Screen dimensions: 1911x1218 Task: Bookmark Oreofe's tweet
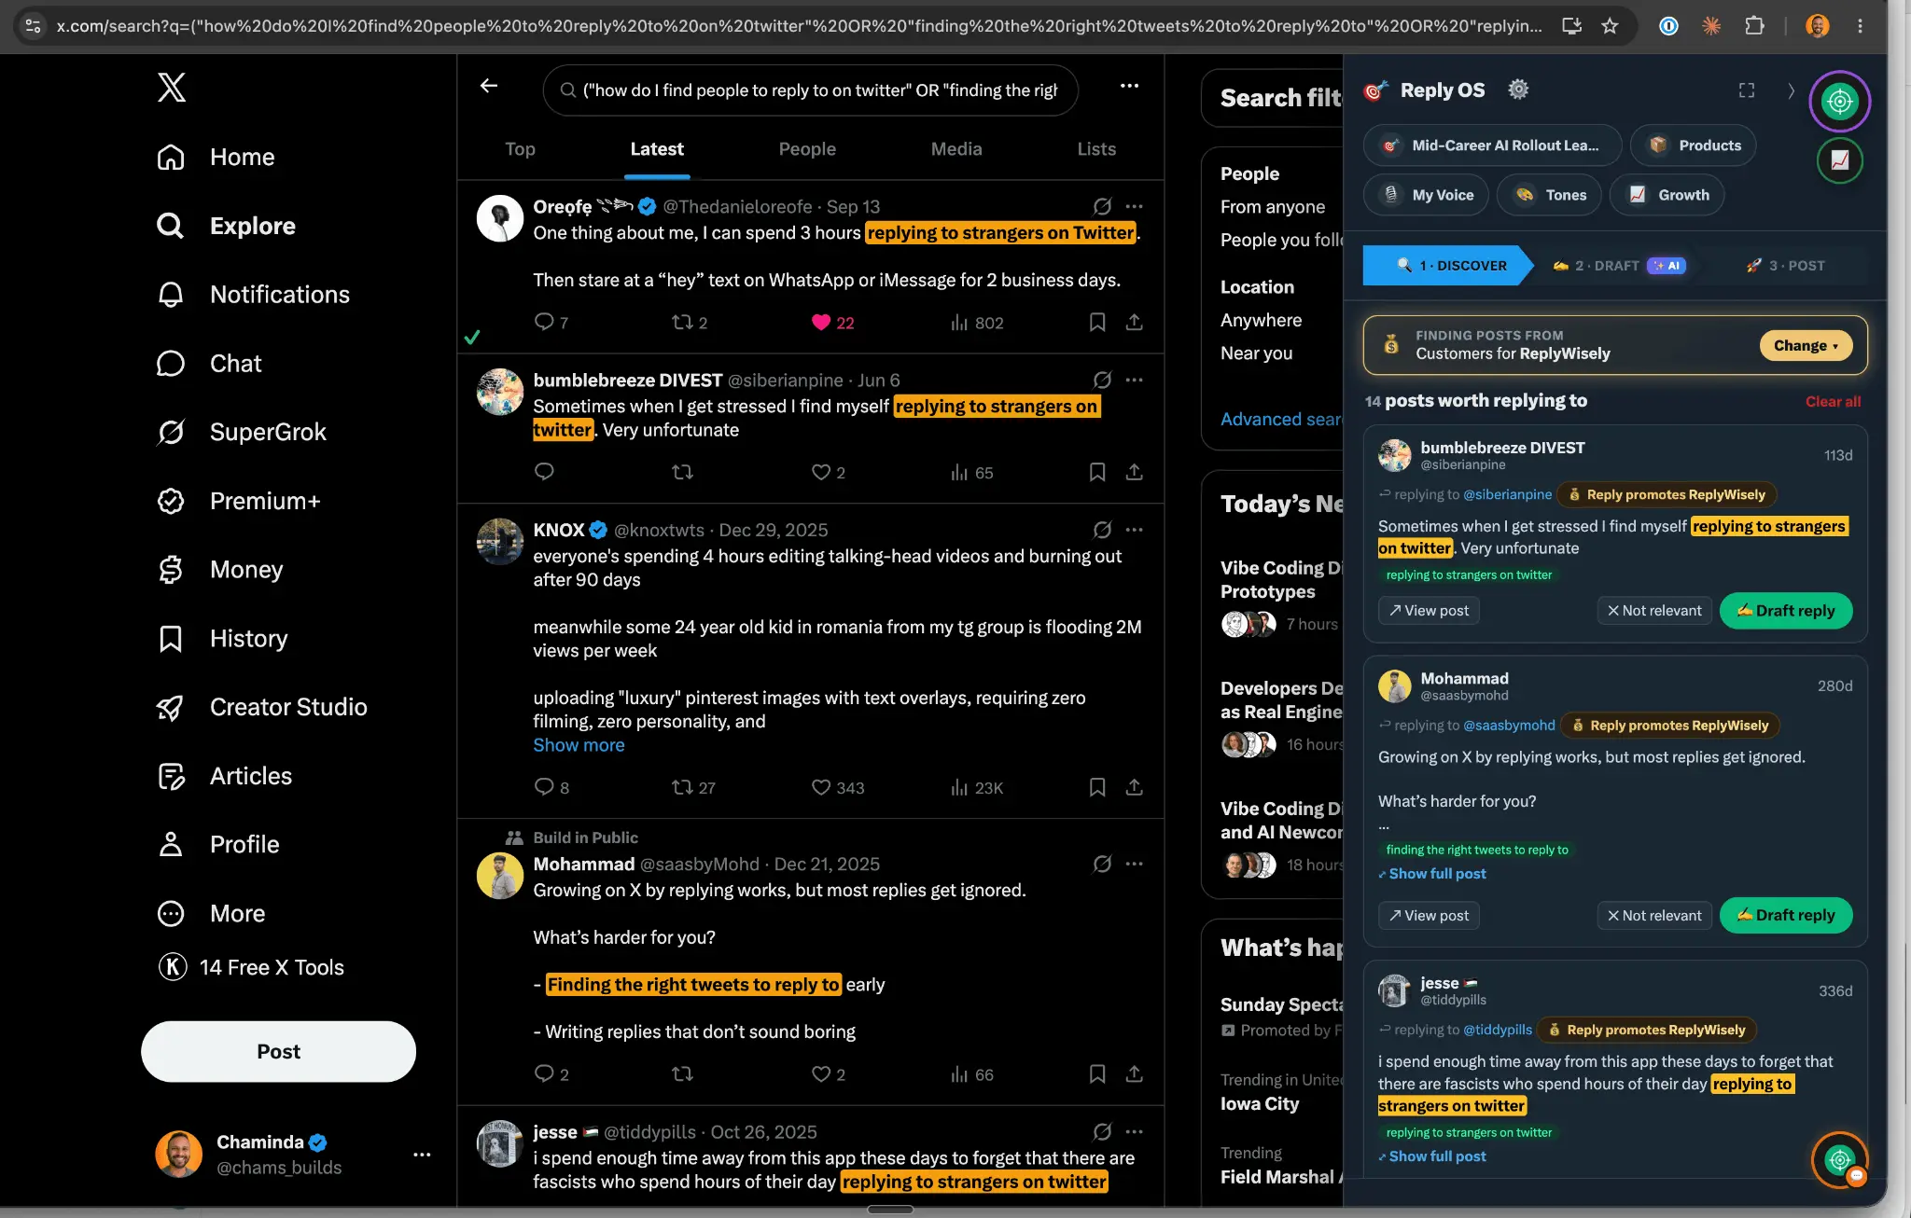pyautogui.click(x=1097, y=323)
